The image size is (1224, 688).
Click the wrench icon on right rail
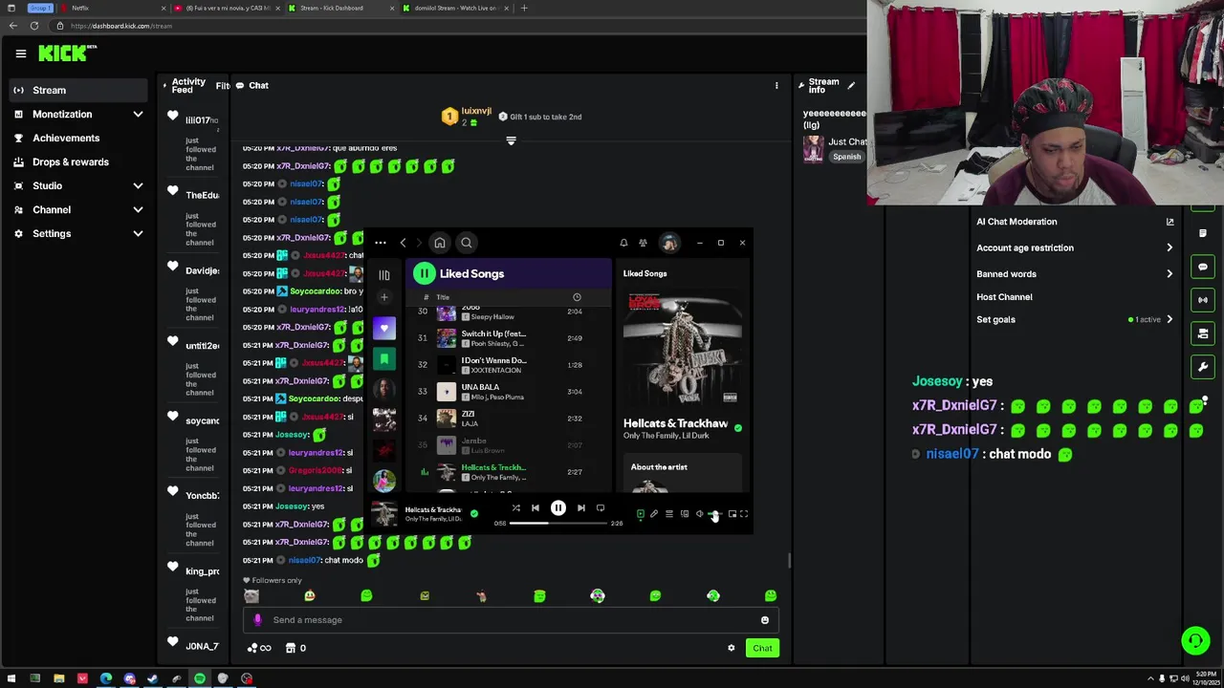pos(1203,367)
